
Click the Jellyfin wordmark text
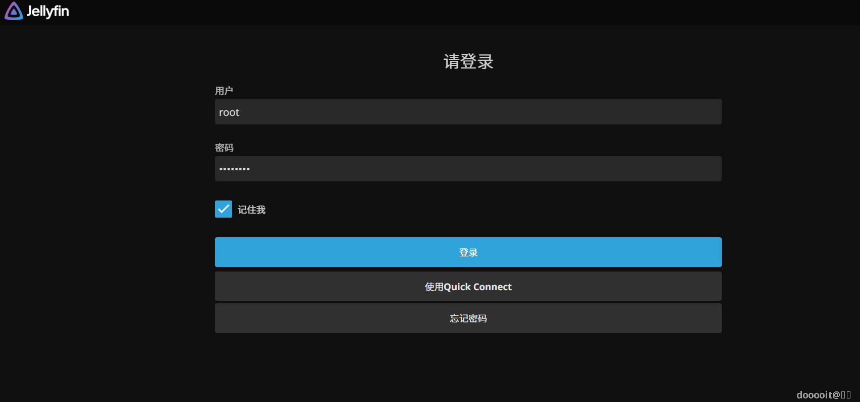tap(47, 11)
